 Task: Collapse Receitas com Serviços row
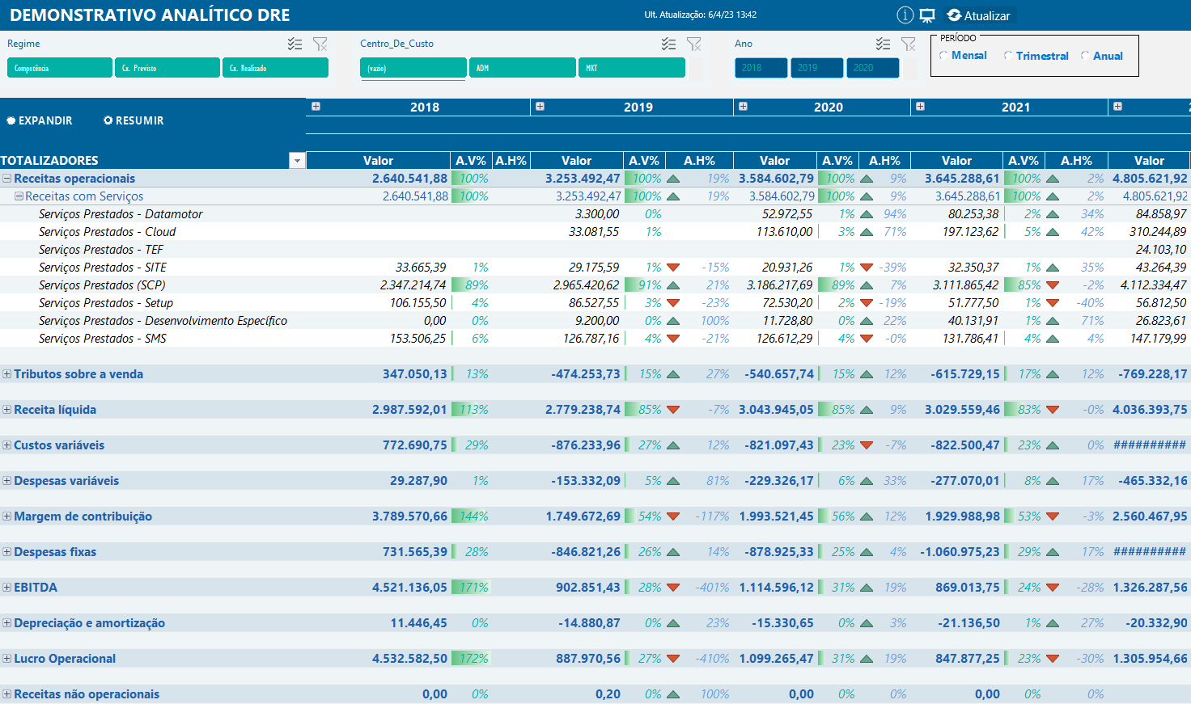tap(19, 196)
